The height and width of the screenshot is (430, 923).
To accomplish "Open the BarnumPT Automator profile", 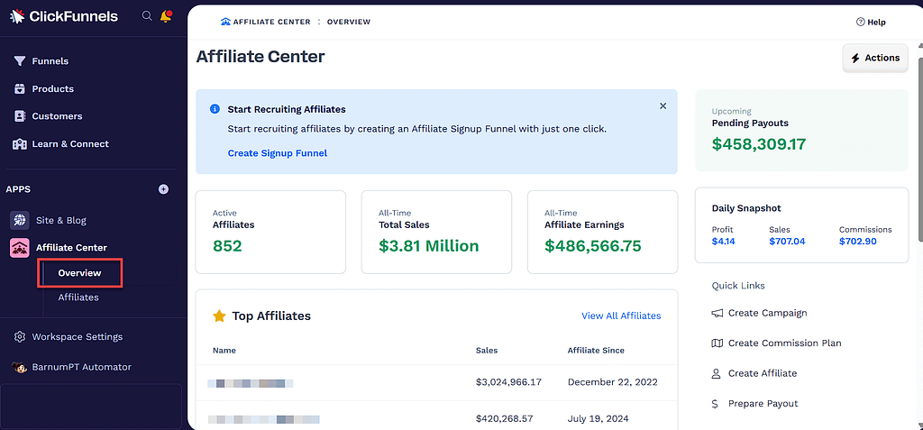I will tap(81, 367).
